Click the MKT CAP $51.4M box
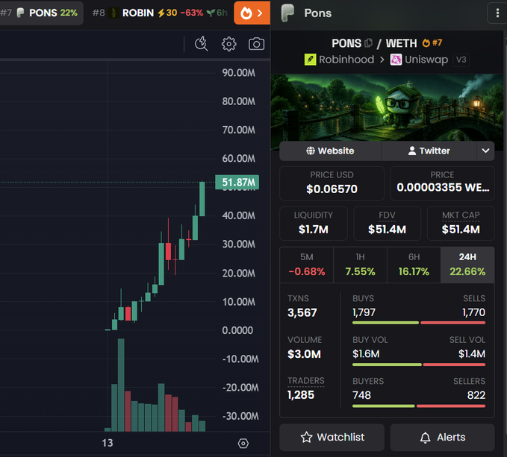This screenshot has width=507, height=457. tap(461, 224)
